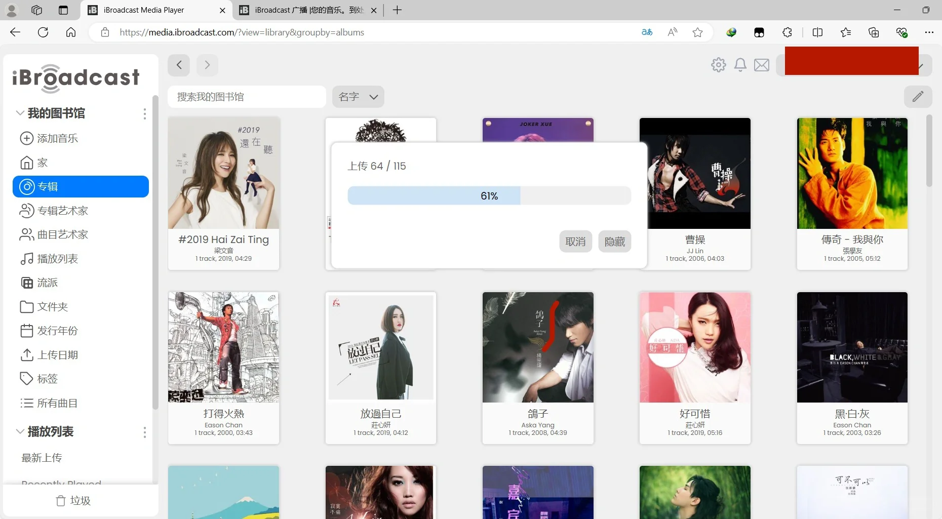The image size is (942, 519).
Task: Click the upload date icon
Action: click(x=26, y=355)
